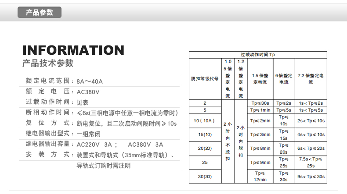Select the 1s<Tp≤2s cell
The height and width of the screenshot is (194, 347).
point(311,103)
